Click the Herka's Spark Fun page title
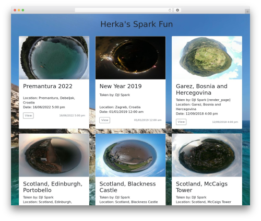Image resolution: width=261 pixels, height=221 pixels. point(137,24)
